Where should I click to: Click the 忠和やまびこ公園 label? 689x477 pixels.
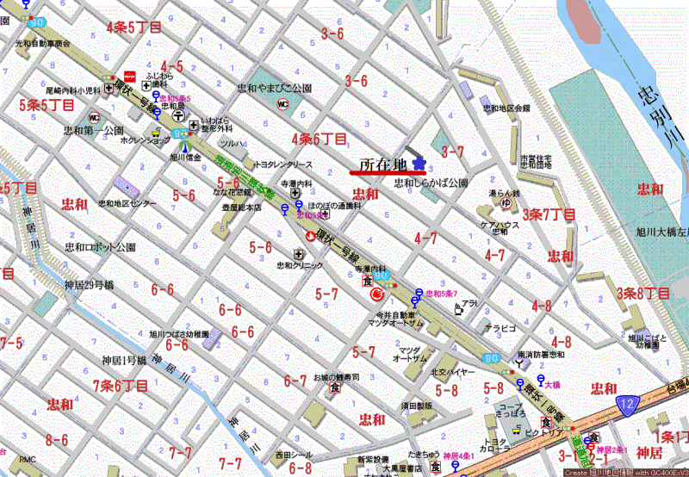tap(275, 88)
